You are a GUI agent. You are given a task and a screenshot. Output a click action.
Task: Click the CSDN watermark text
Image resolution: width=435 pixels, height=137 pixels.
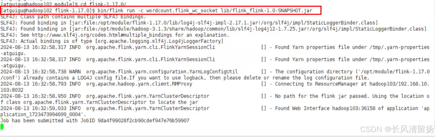tap(397, 129)
